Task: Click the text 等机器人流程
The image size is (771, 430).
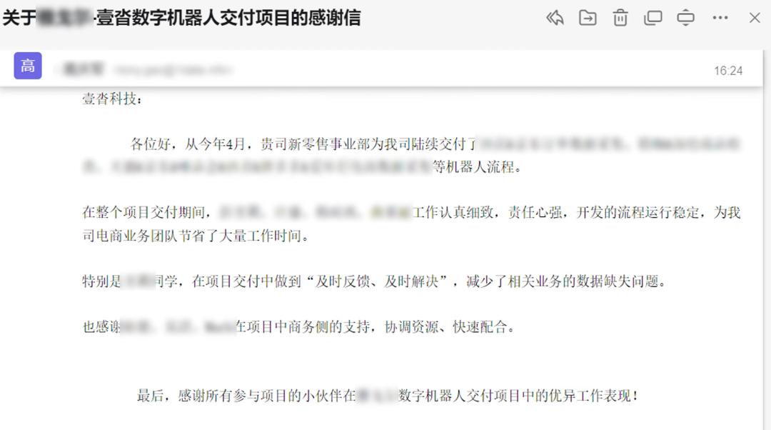Action: (x=476, y=167)
